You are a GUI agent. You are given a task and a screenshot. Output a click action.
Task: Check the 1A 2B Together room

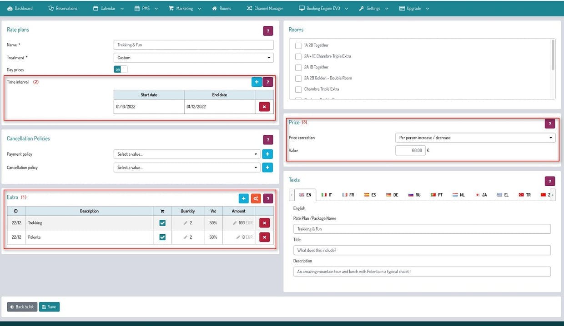[x=298, y=45]
